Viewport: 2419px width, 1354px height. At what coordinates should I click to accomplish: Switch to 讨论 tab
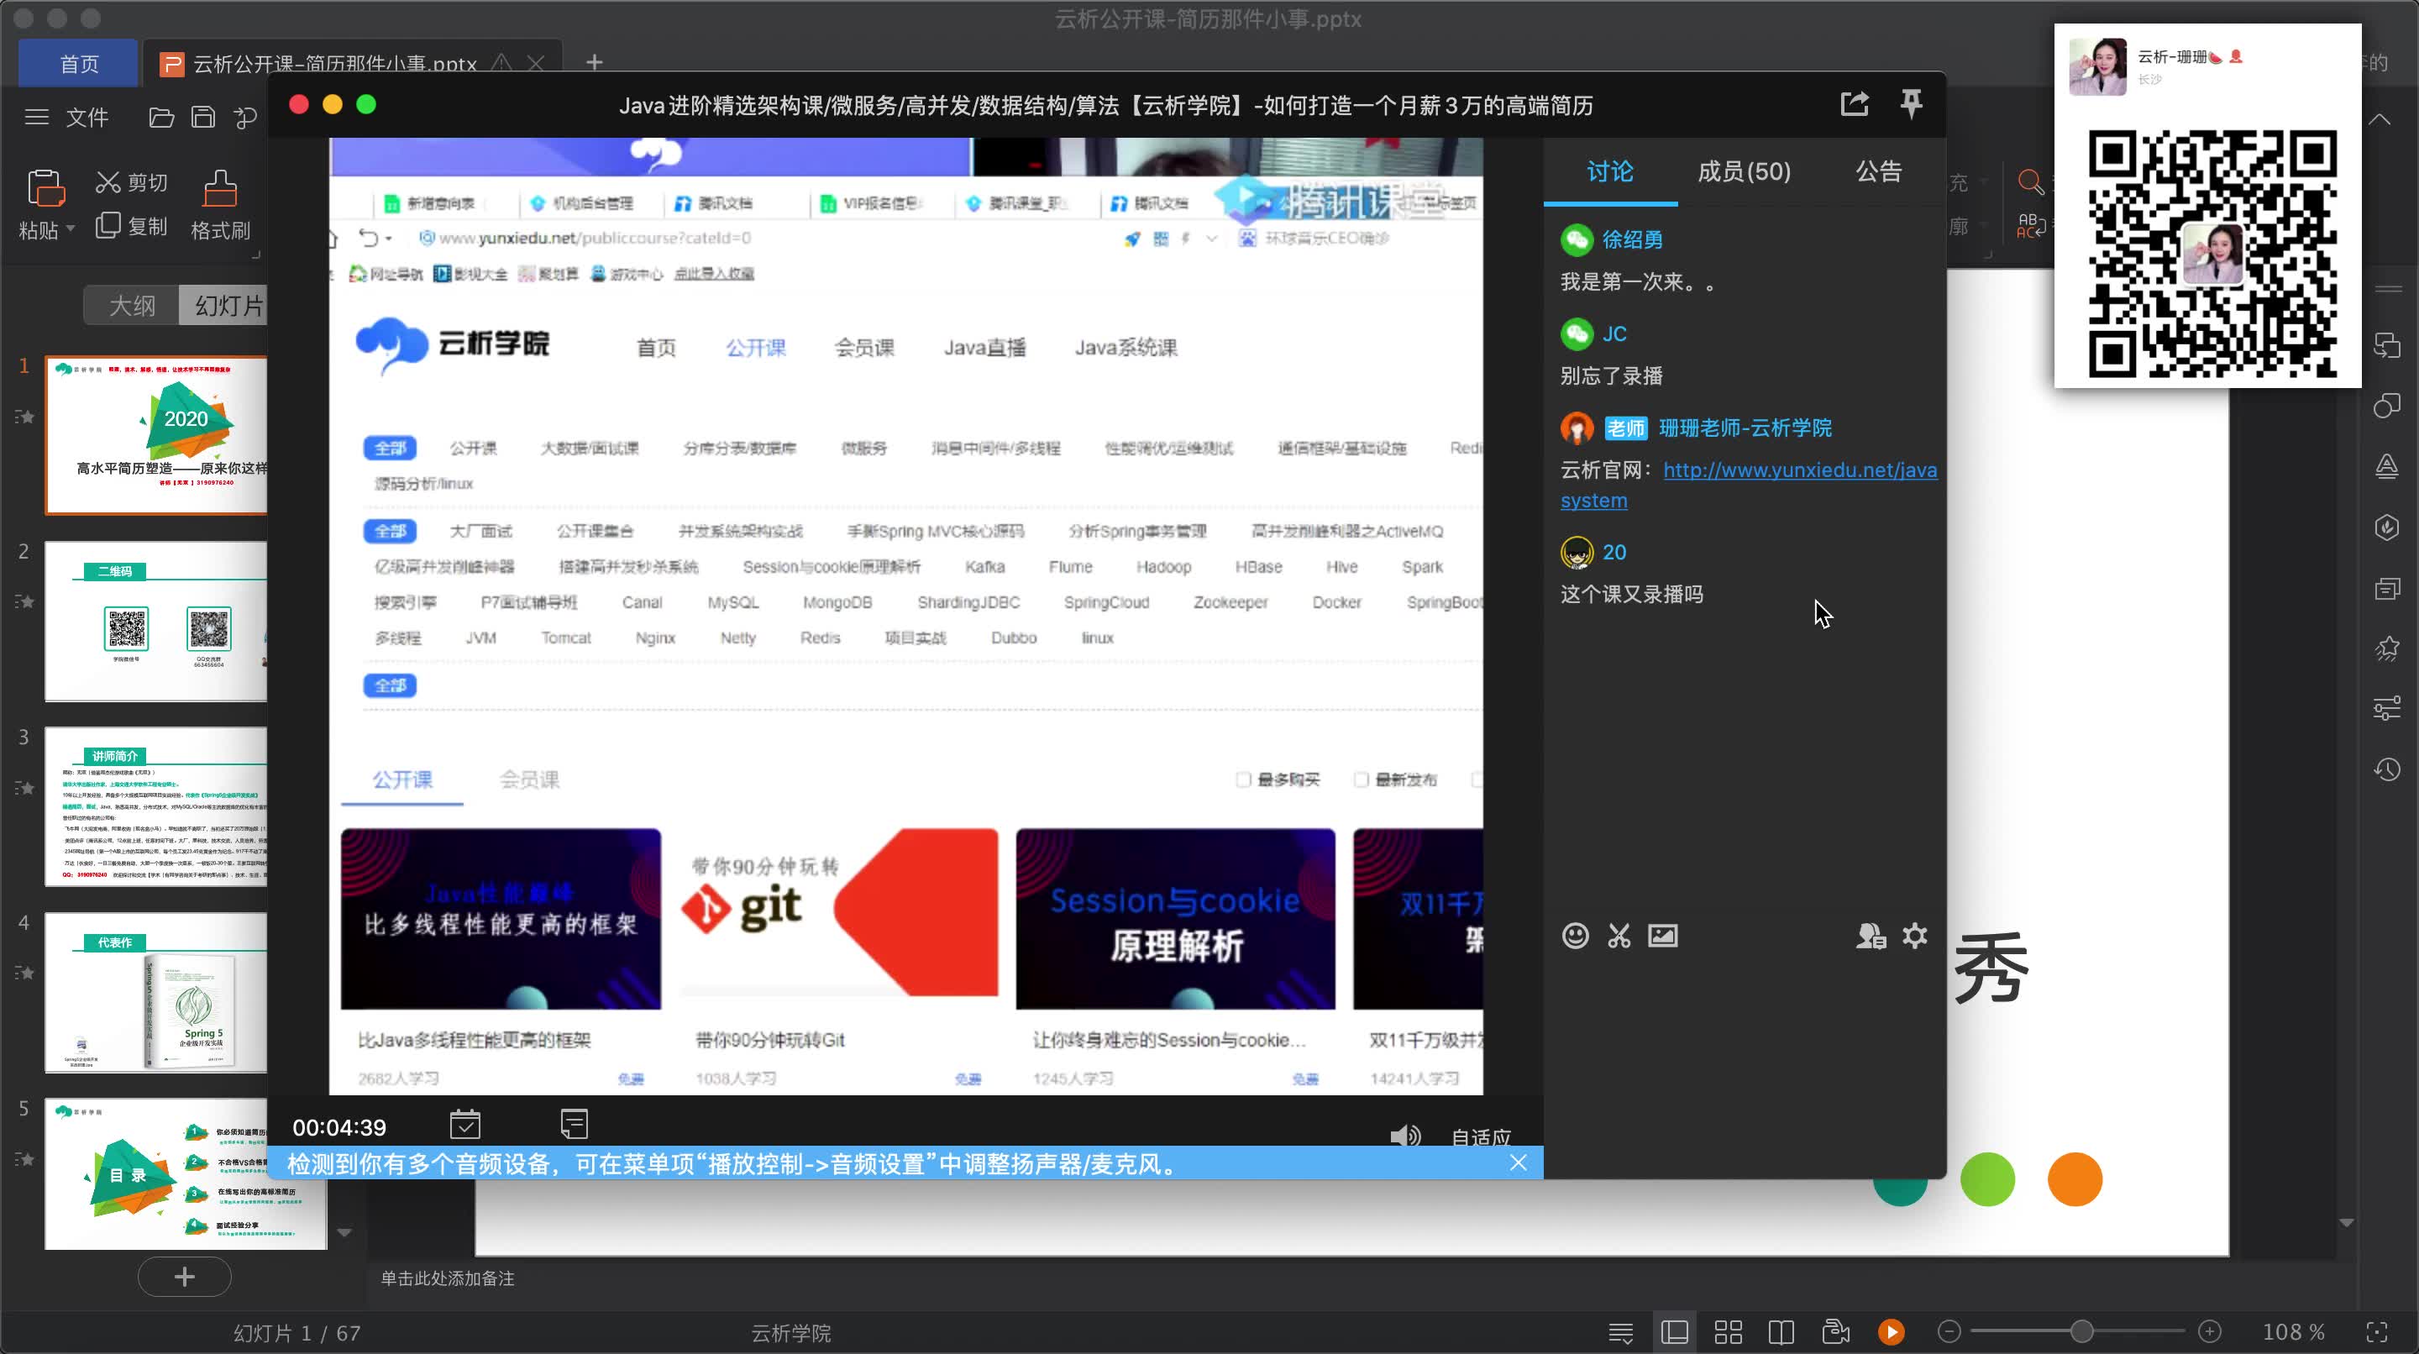pos(1609,172)
